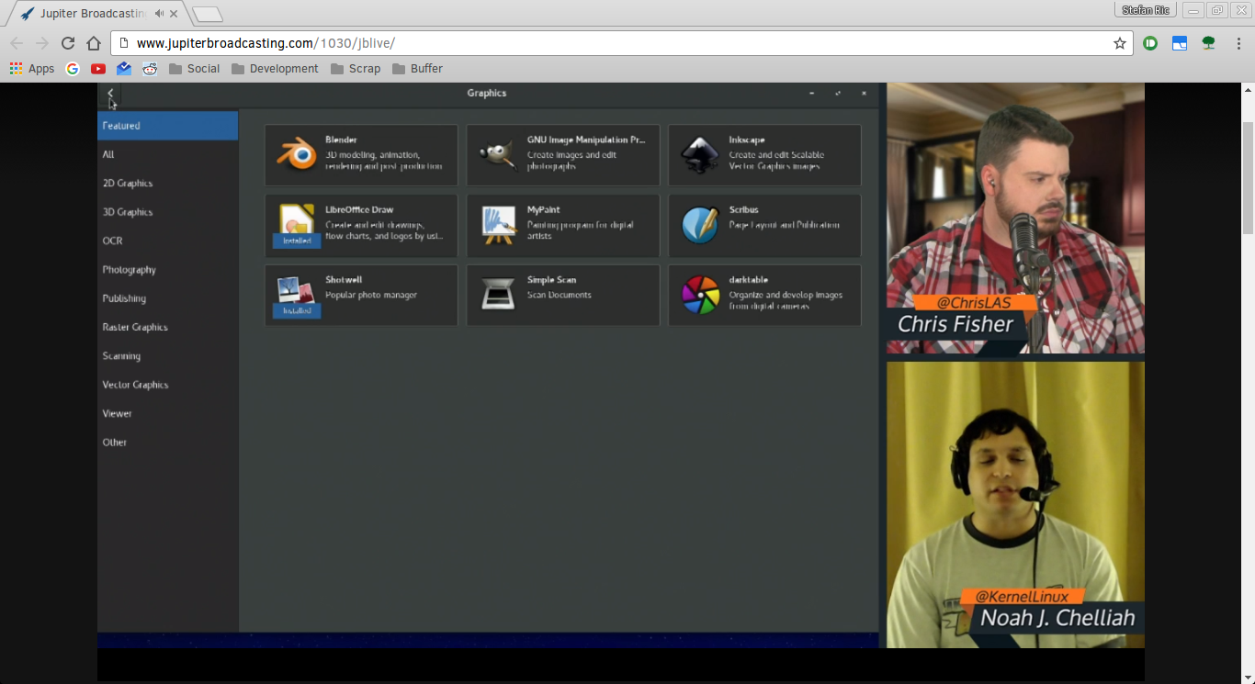Select the Photography category
Screen dimensions: 1255x684
coord(168,270)
